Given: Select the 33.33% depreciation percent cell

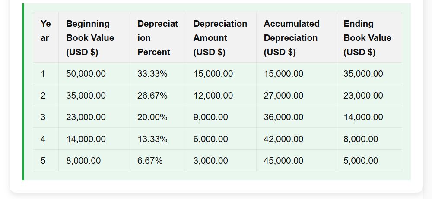Looking at the screenshot, I should click(x=158, y=74).
